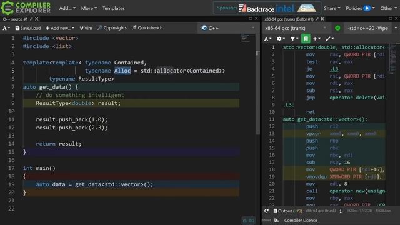Open the More menu
Image resolution: width=400 pixels, height=225 pixels.
tap(89, 8)
